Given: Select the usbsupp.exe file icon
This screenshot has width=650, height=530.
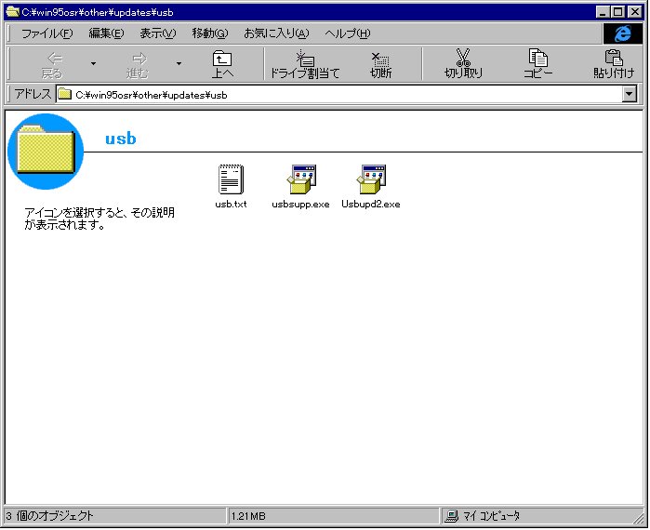Looking at the screenshot, I should (x=301, y=179).
